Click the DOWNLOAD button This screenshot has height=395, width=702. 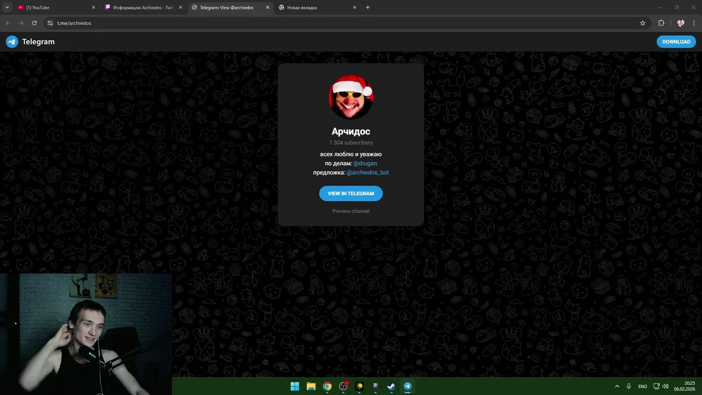(676, 42)
